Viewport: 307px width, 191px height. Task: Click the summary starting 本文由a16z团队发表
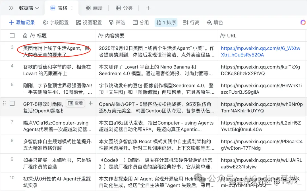157,126
